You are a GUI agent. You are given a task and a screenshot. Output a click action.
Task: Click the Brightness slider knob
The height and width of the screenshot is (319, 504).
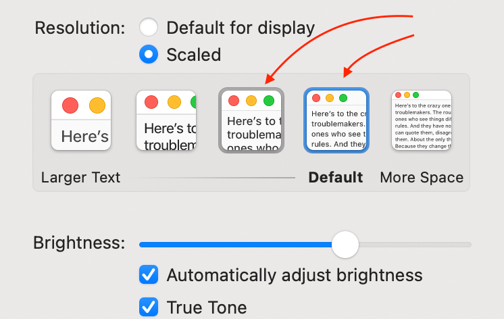pyautogui.click(x=345, y=244)
